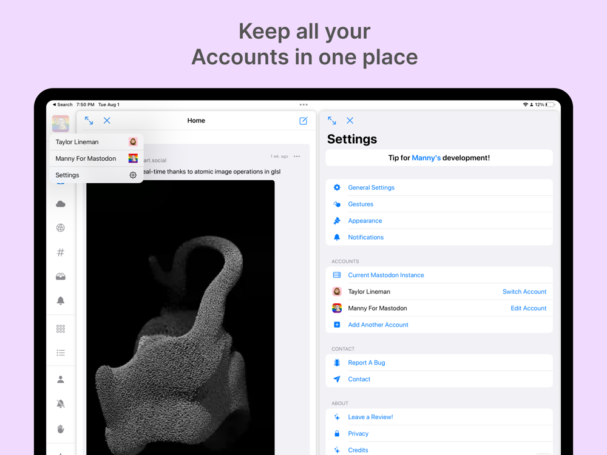Open General Settings

pyautogui.click(x=439, y=187)
